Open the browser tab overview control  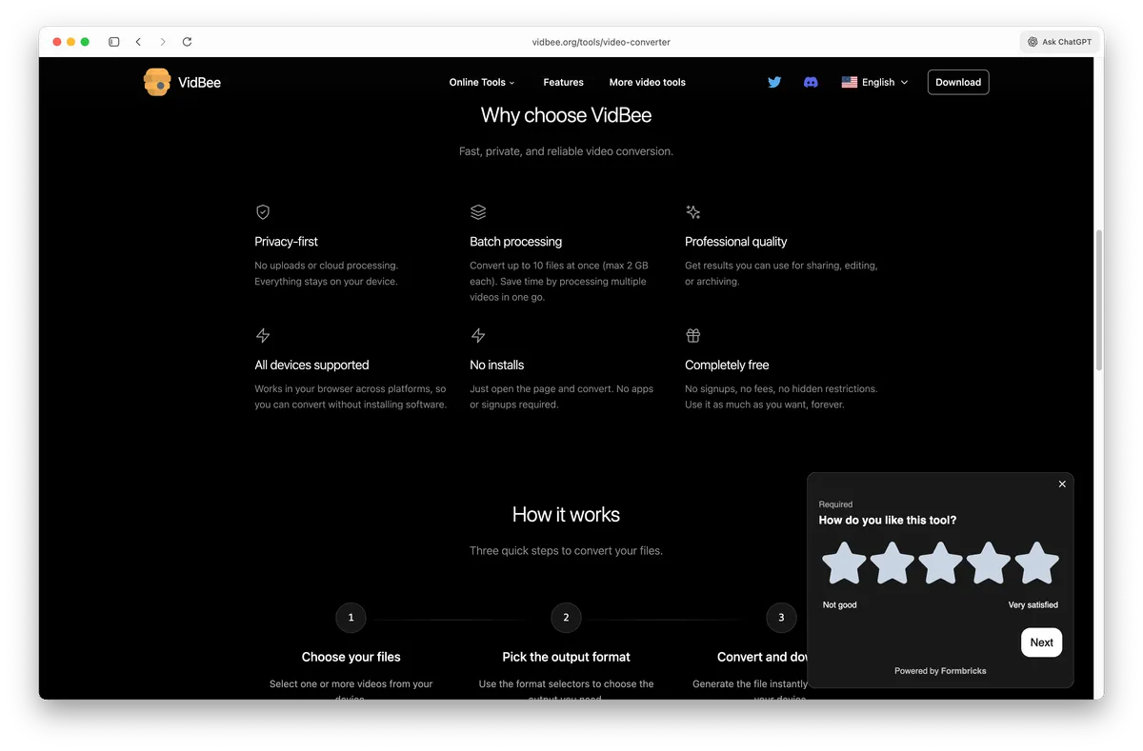(113, 42)
